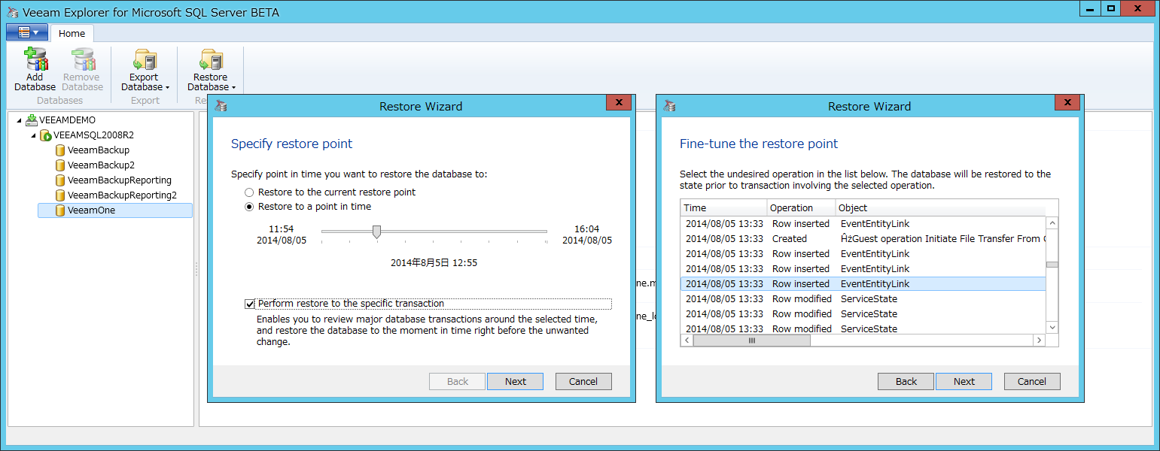Select the VeeamBackupReporting2 database
The image size is (1160, 451).
(x=122, y=195)
